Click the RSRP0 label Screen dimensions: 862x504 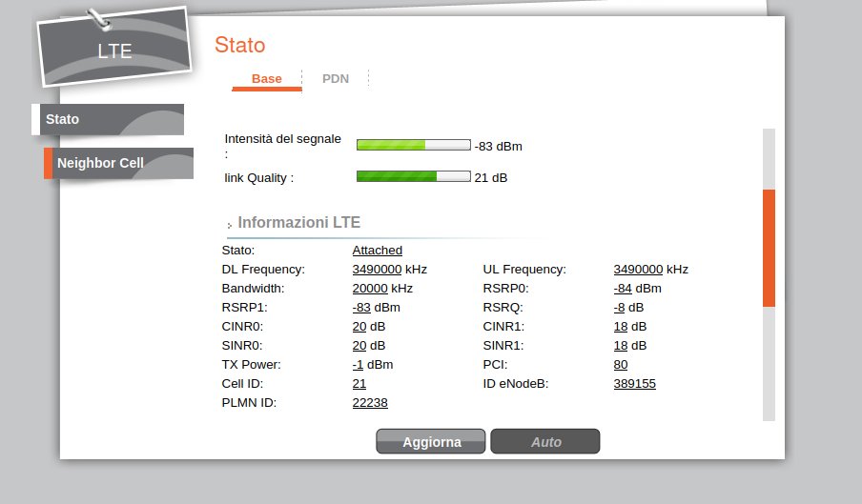pos(505,289)
